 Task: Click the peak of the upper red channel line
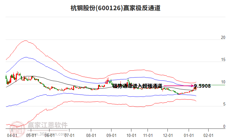point(26,41)
